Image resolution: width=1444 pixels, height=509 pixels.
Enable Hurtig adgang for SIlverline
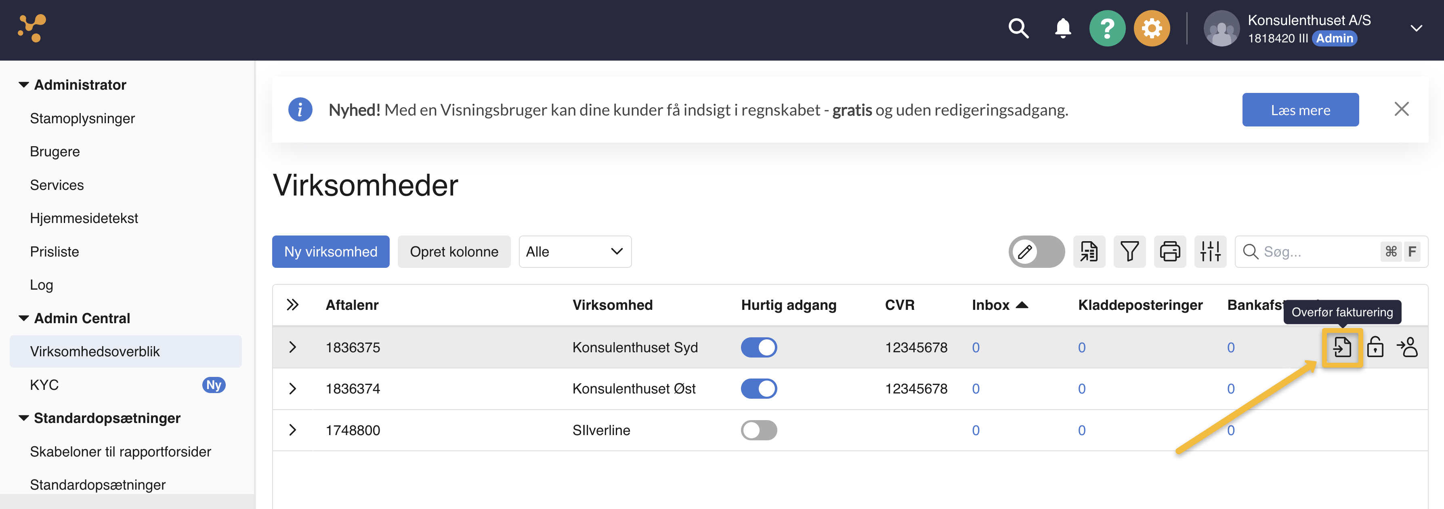(x=759, y=430)
